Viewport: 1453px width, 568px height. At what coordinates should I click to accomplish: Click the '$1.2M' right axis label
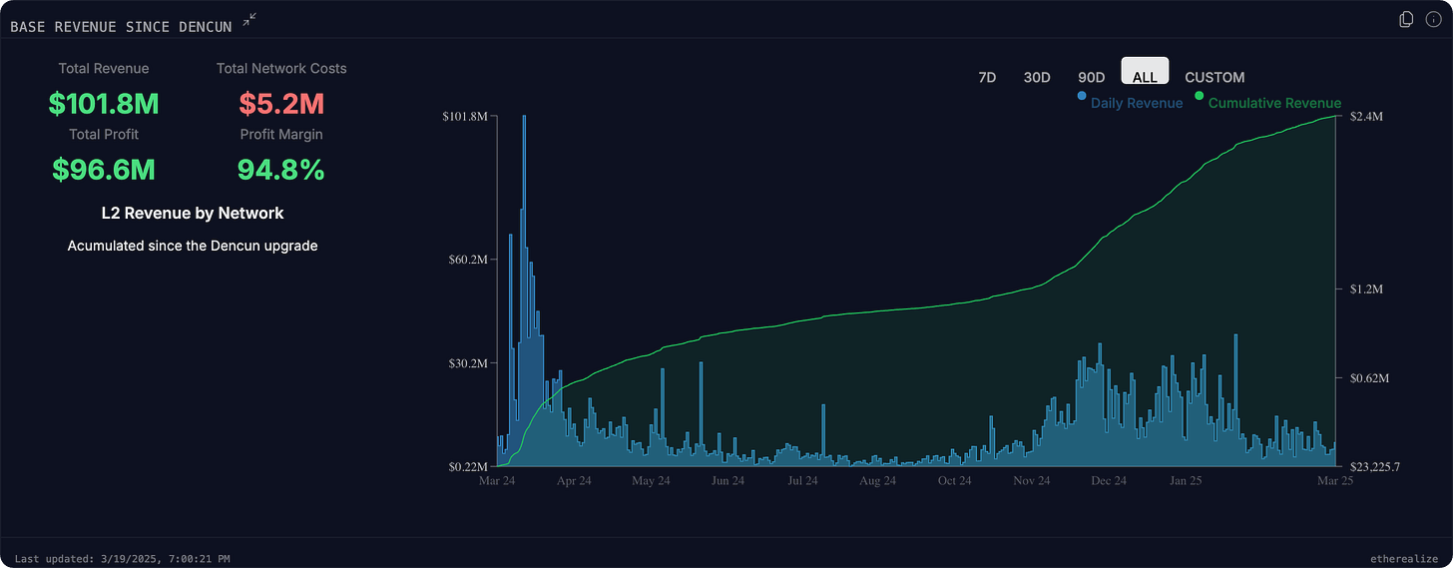1366,288
